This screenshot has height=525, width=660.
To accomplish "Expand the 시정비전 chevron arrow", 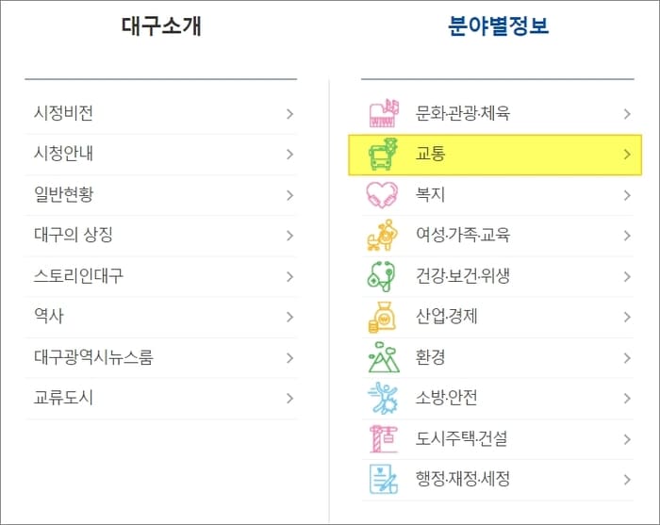I will tap(289, 114).
